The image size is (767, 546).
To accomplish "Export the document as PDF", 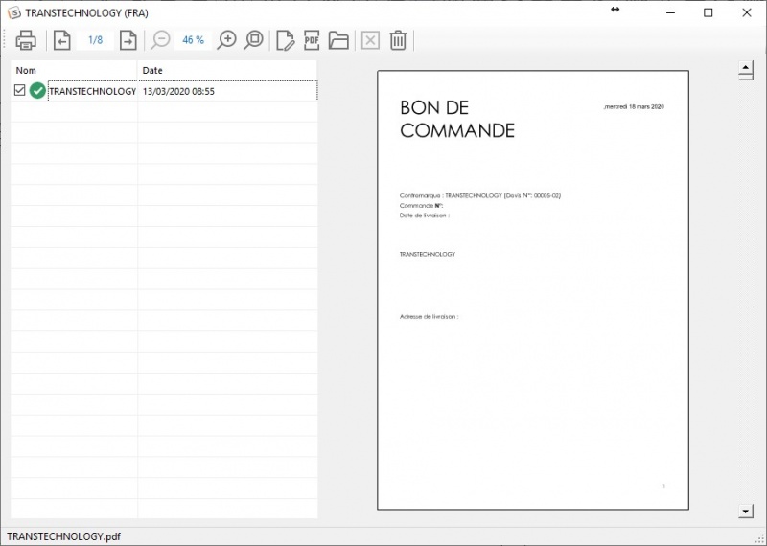I will (x=311, y=40).
